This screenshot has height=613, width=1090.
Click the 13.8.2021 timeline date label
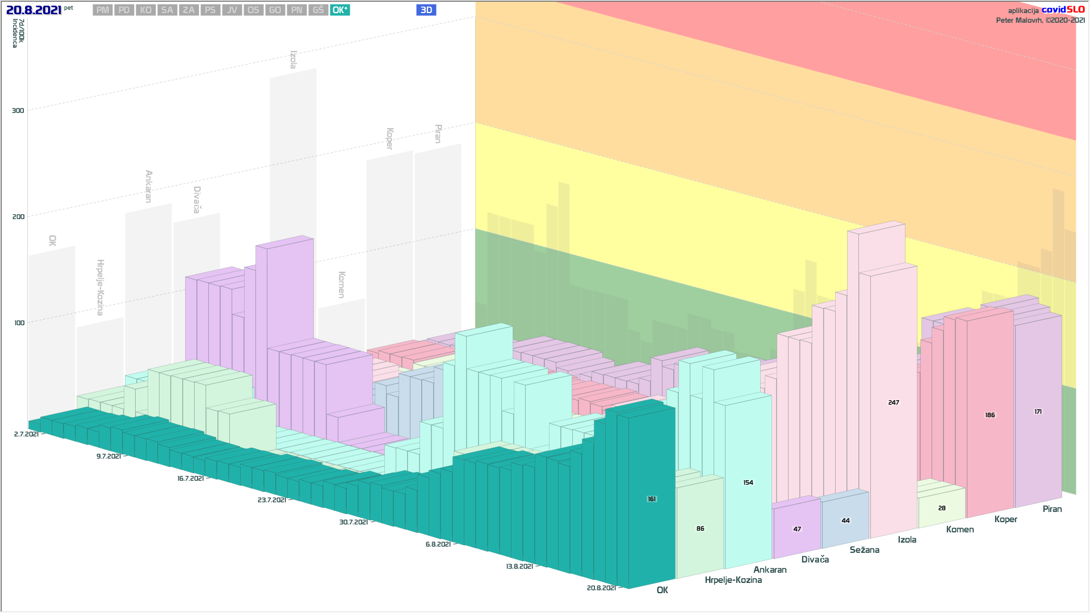click(x=519, y=566)
